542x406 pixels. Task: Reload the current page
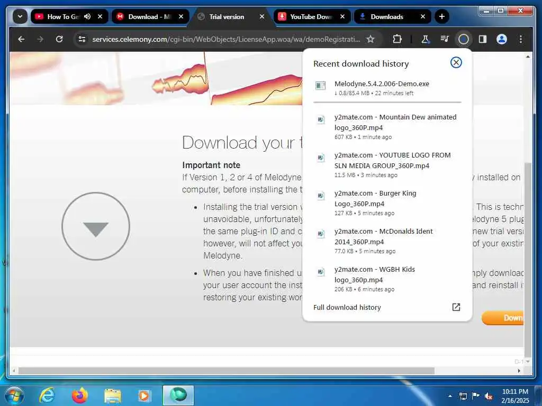tap(59, 39)
